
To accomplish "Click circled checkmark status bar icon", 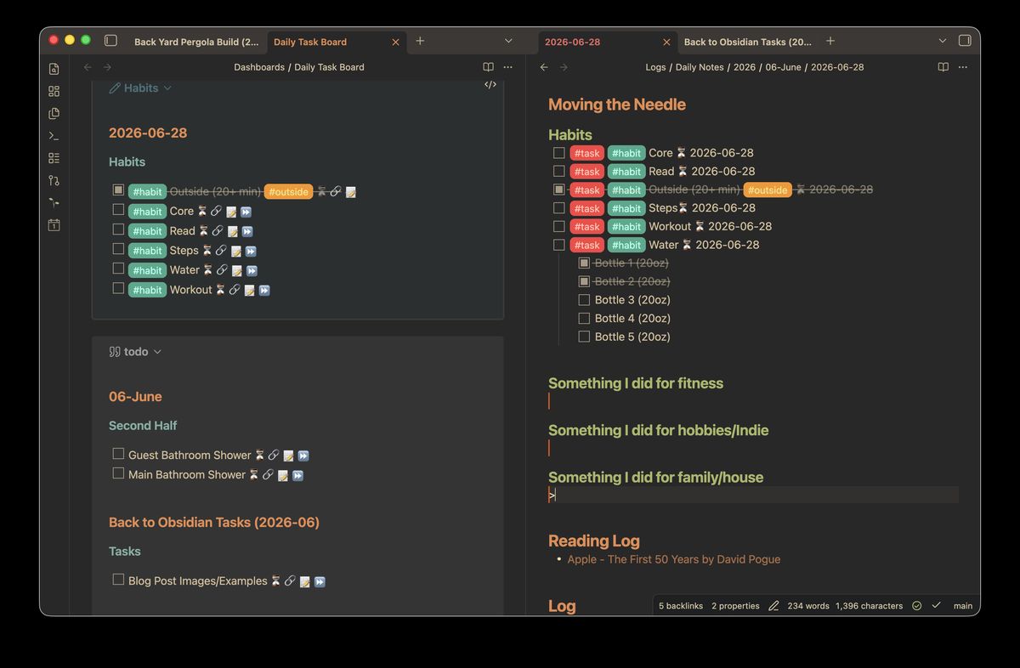I will (916, 606).
